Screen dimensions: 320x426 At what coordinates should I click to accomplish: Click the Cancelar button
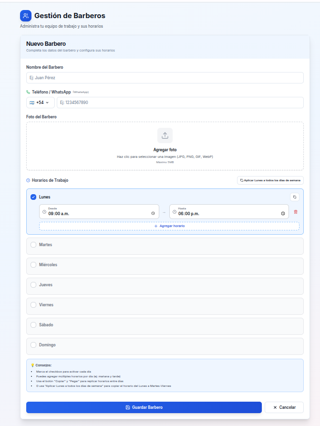(284, 407)
